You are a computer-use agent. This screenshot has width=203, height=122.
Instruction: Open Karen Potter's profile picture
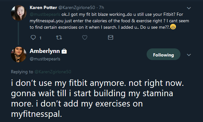pos(19,13)
